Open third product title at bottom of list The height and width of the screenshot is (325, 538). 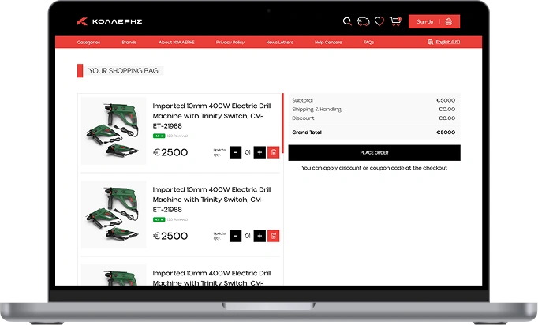point(211,278)
